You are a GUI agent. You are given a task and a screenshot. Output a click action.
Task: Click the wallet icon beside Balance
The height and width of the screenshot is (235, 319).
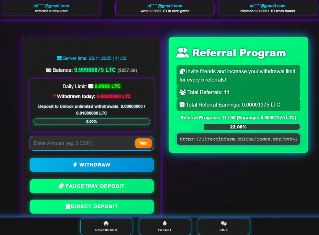(49, 70)
